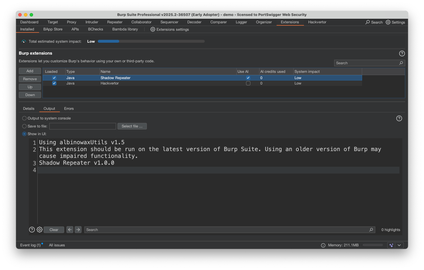
Task: Select the Save to file radio option
Action: click(24, 126)
